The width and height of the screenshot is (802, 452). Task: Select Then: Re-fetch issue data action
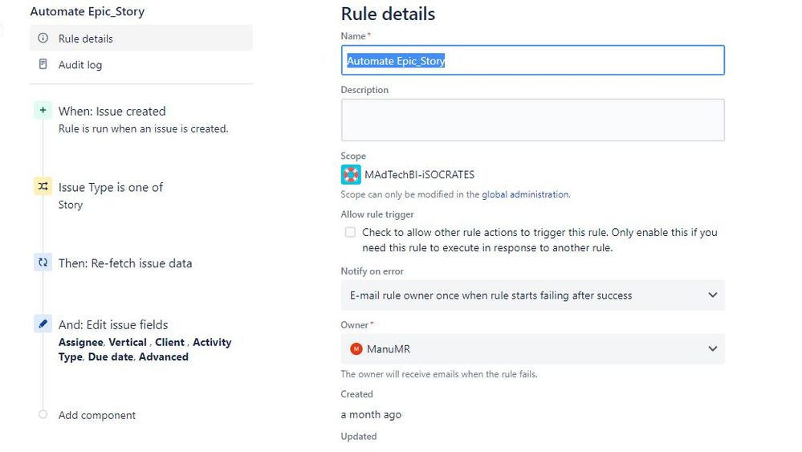click(125, 263)
